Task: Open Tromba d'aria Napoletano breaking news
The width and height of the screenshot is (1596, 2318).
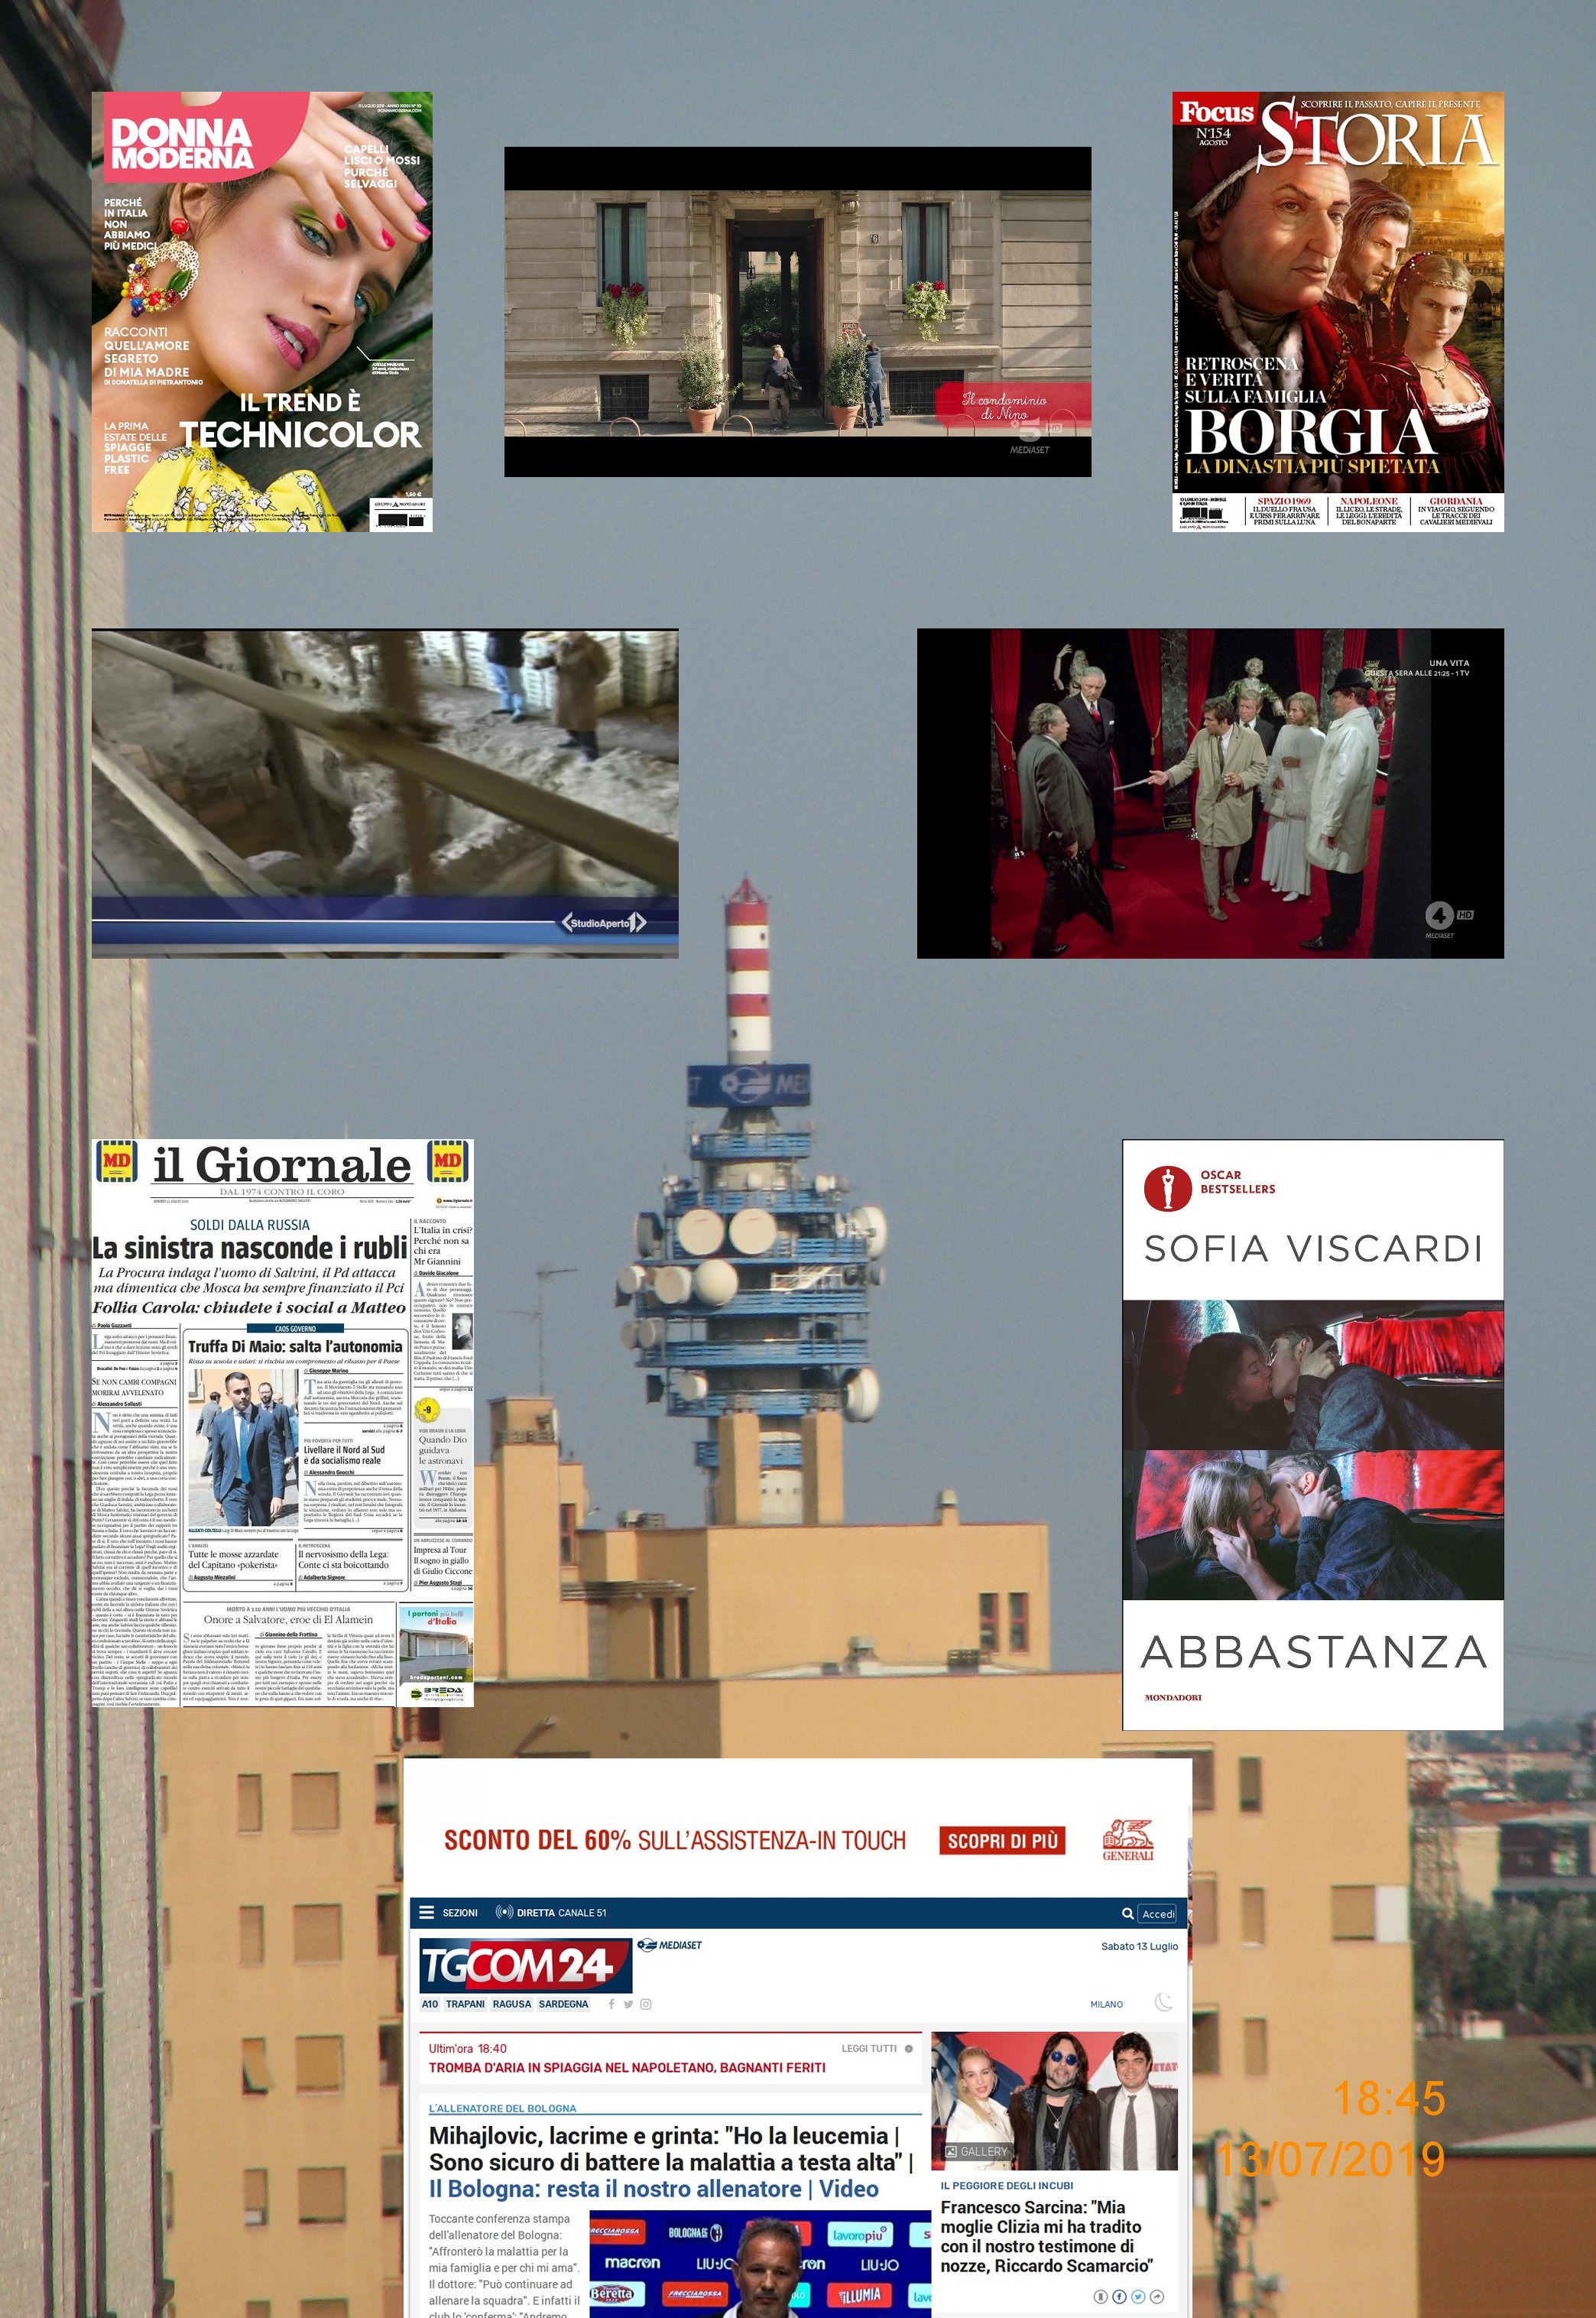Action: pos(627,2067)
